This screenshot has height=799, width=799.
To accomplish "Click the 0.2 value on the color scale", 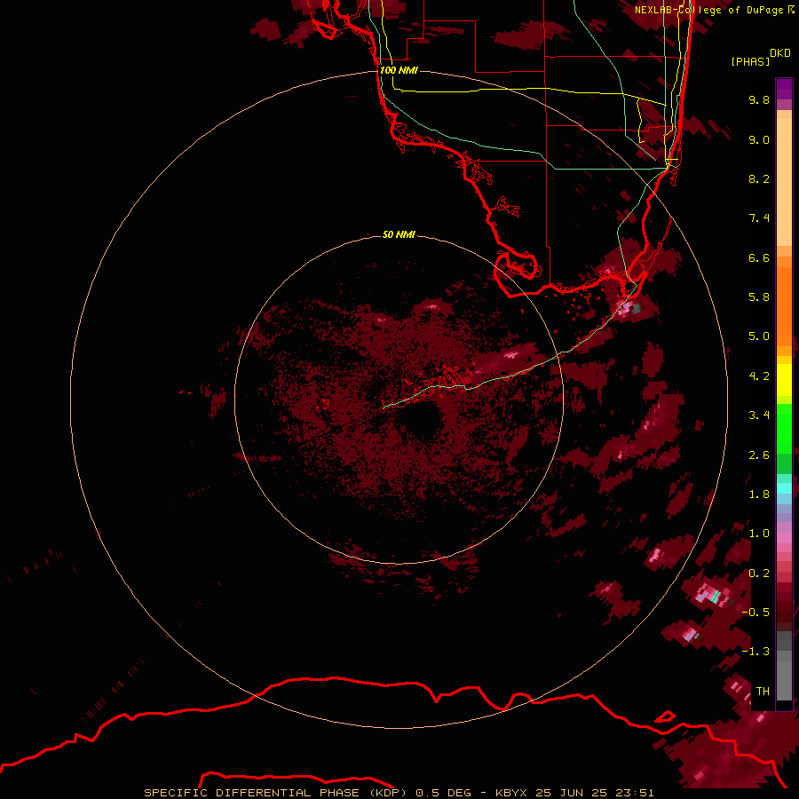I will pos(759,574).
